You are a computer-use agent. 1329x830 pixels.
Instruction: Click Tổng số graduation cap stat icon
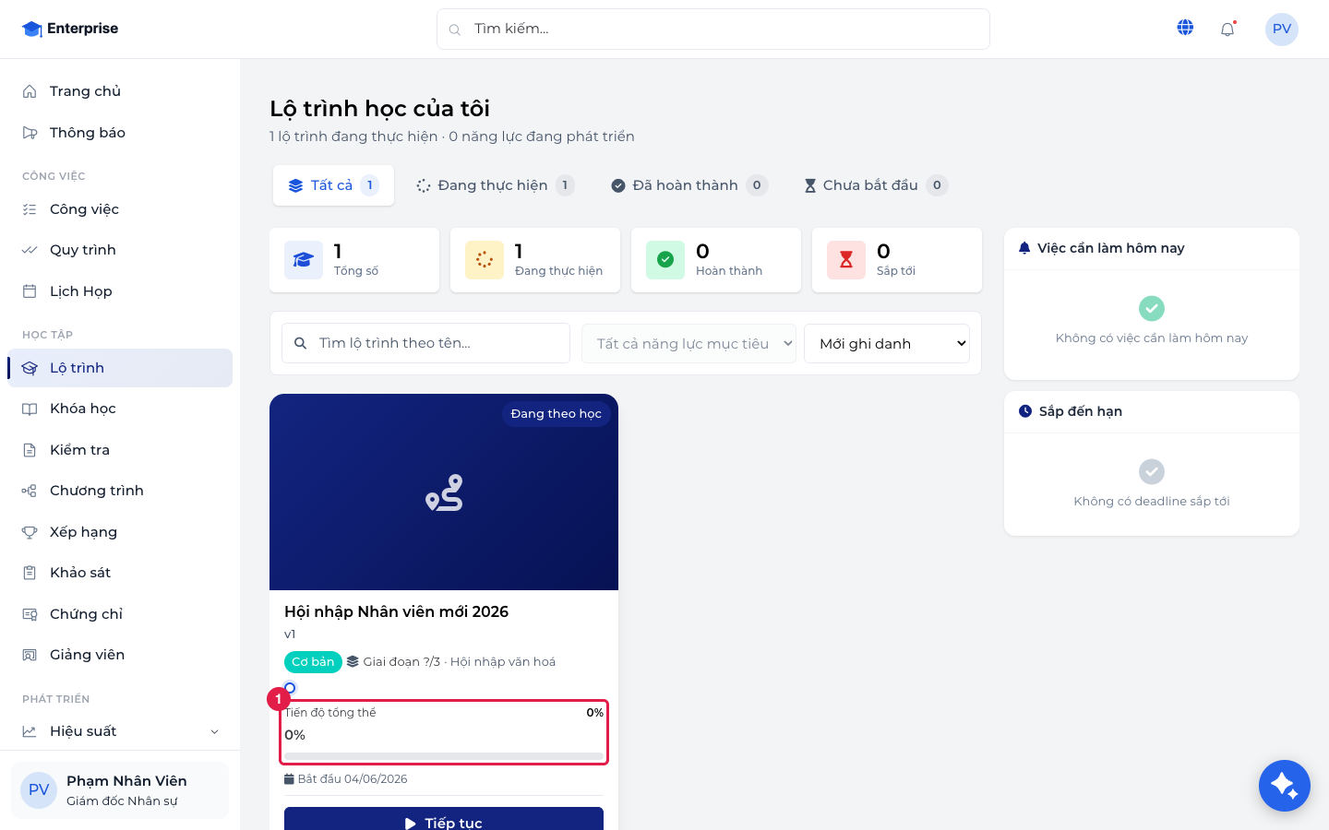point(304,260)
